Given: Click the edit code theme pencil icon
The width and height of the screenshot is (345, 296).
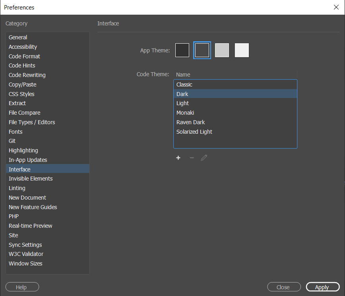Looking at the screenshot, I should (x=204, y=158).
